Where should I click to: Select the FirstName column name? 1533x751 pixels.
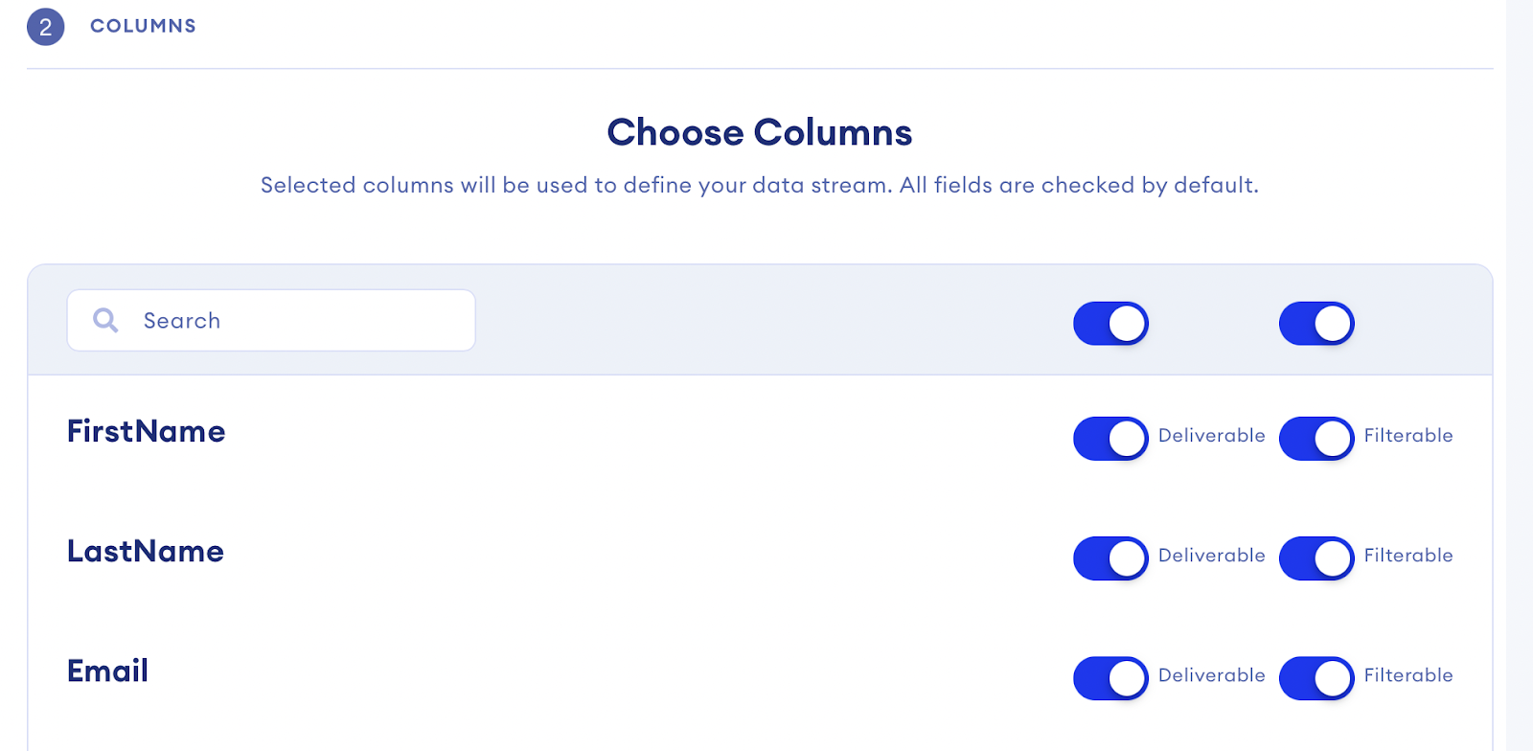tap(146, 432)
